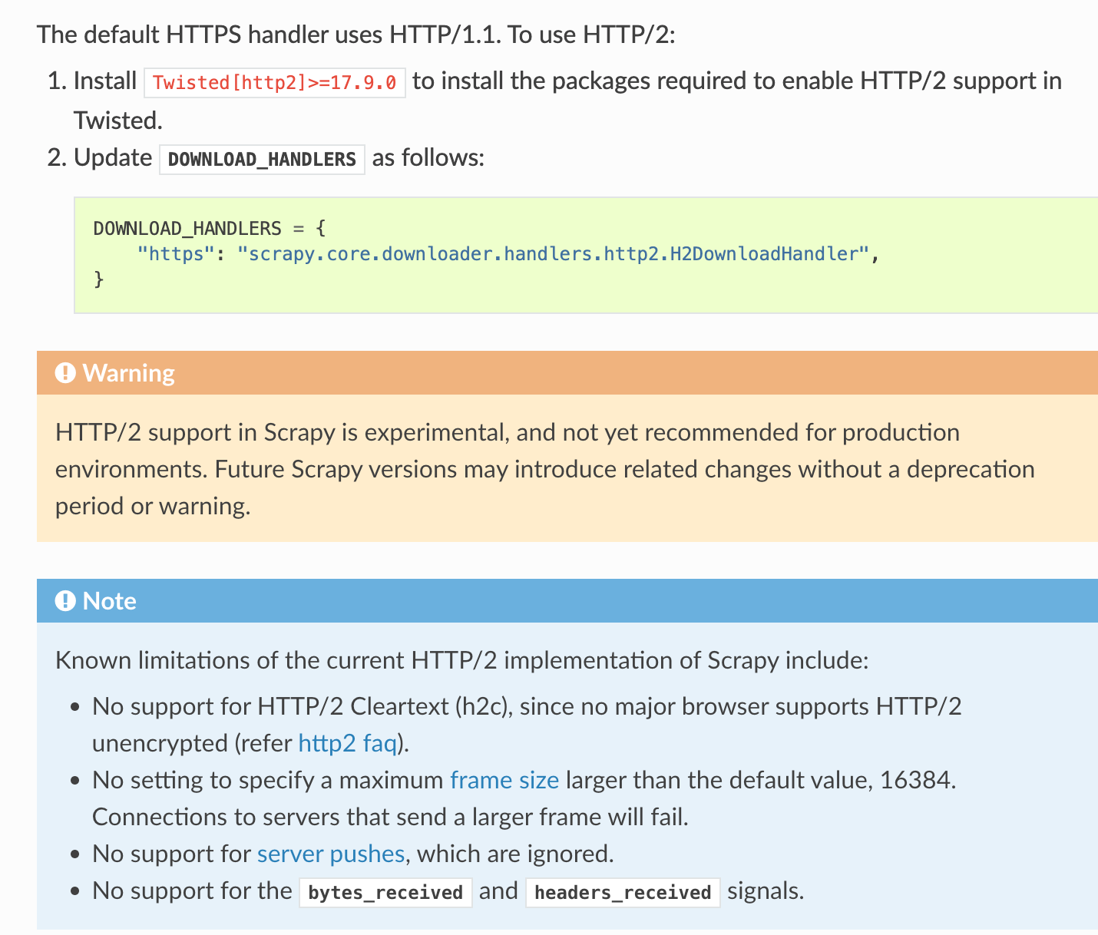The height and width of the screenshot is (935, 1098).
Task: Click the Warning box title text
Action: coord(129,373)
